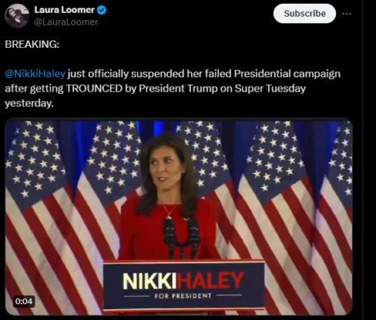Screen dimensions: 376x320
Task: Click 'President Trump' in the post text
Action: pos(178,89)
